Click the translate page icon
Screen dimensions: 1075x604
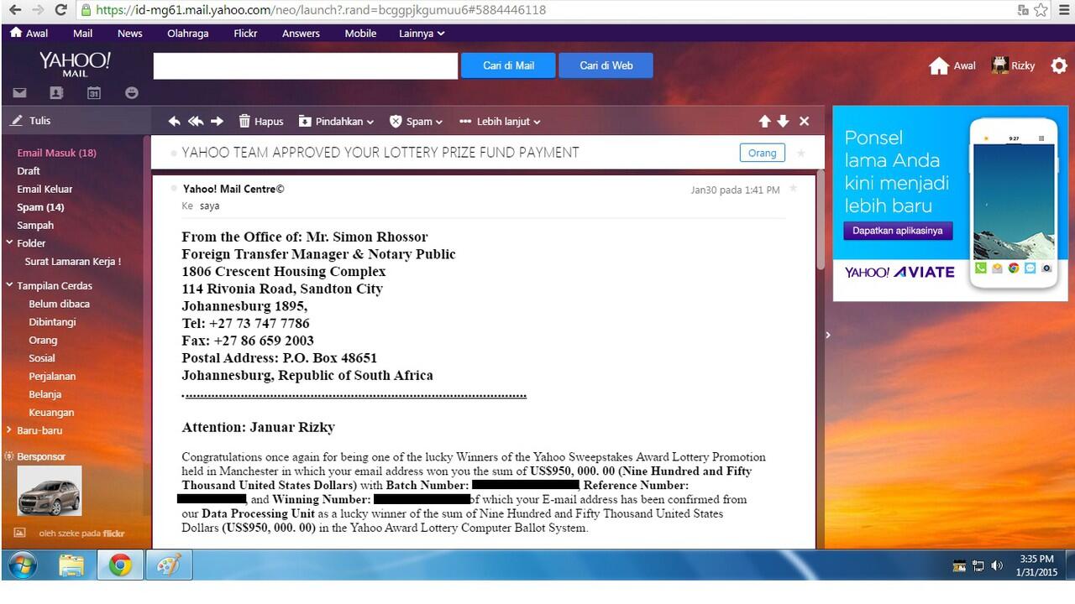1023,10
